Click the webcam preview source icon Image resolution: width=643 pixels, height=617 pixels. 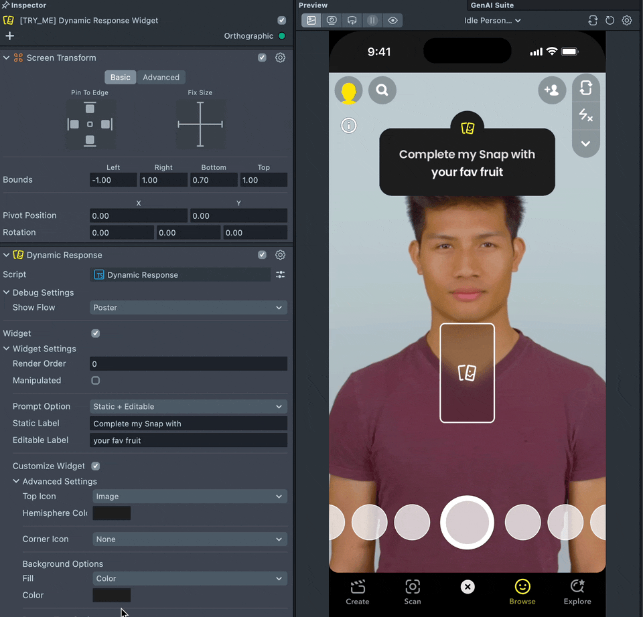[x=332, y=21]
